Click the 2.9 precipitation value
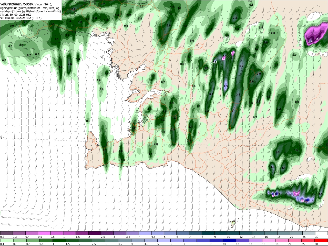This screenshot has width=328, height=246. click(x=278, y=152)
